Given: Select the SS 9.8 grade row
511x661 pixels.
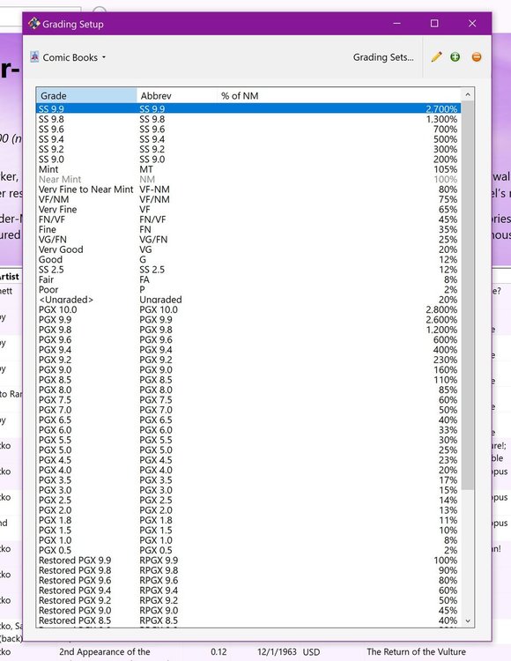Looking at the screenshot, I should click(248, 119).
